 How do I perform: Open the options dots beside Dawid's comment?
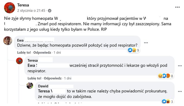pyautogui.click(x=180, y=91)
